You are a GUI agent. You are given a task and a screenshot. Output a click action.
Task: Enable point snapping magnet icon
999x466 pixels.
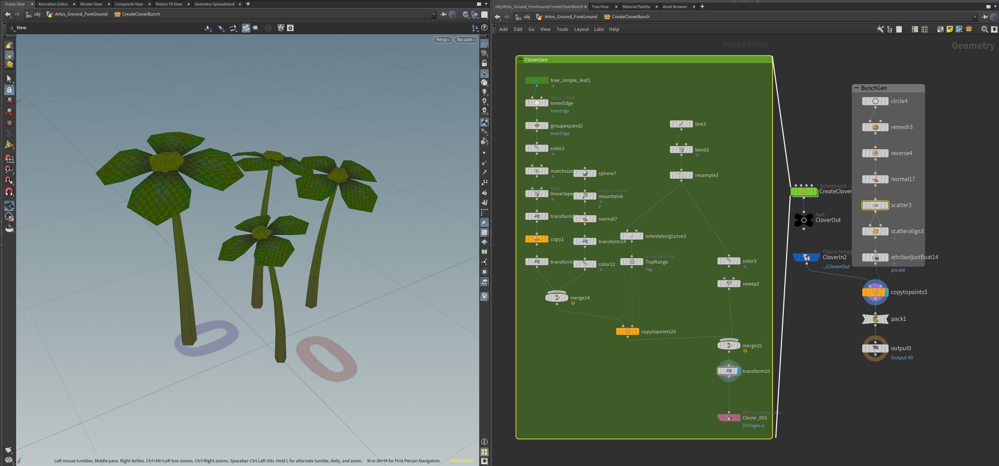coord(9,181)
